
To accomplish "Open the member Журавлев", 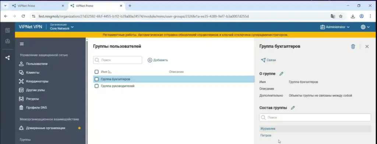I will point(268,129).
